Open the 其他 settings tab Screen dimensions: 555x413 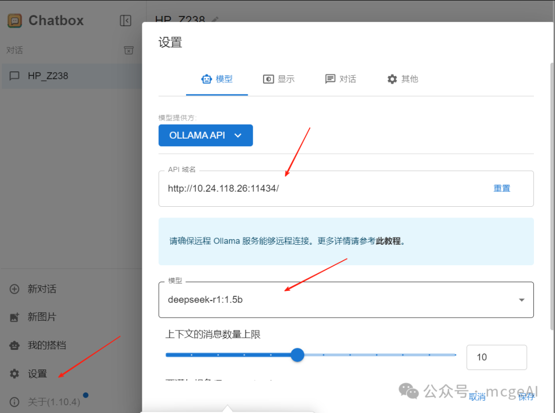click(x=402, y=79)
